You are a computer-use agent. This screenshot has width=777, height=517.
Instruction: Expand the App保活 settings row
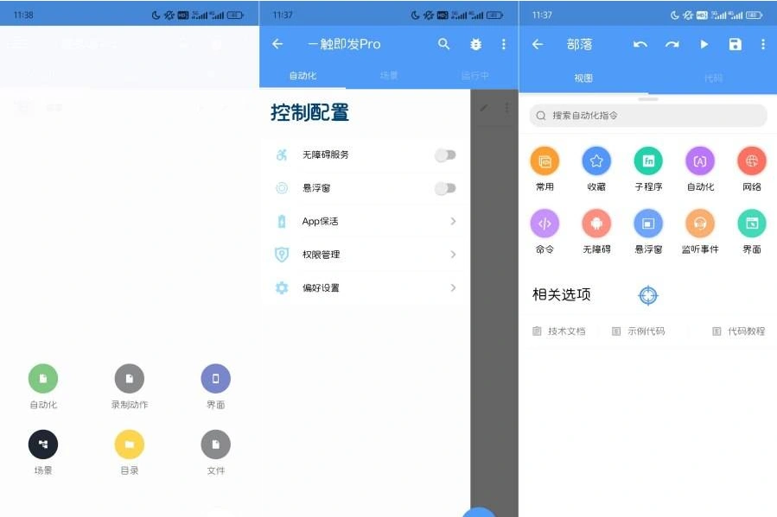click(x=453, y=222)
